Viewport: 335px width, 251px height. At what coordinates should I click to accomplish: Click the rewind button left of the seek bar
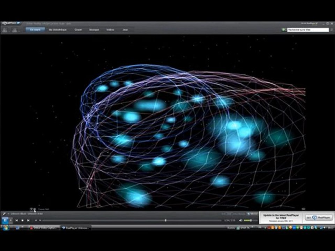36,220
